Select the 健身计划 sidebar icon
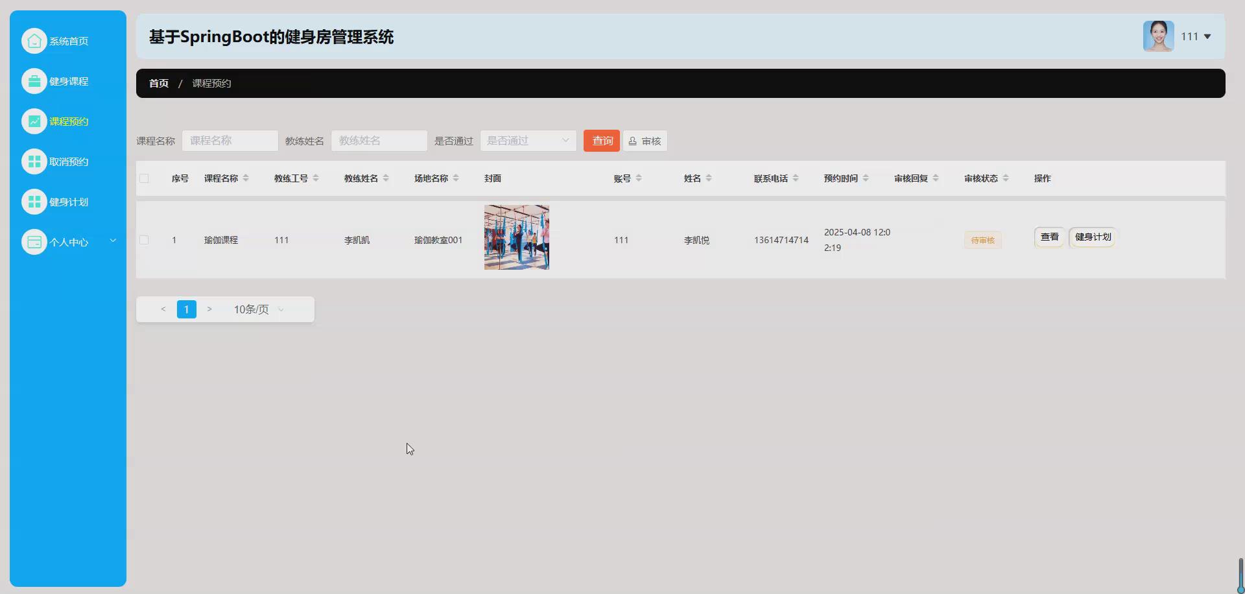This screenshot has width=1245, height=594. 34,201
